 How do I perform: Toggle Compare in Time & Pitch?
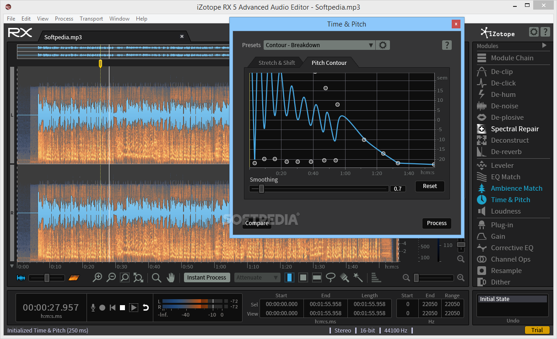tap(257, 223)
